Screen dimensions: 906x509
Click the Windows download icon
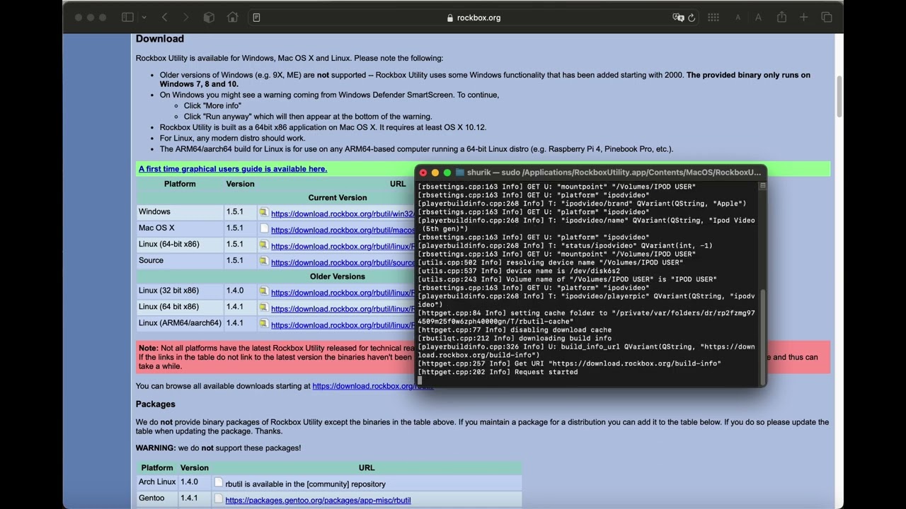pos(263,213)
